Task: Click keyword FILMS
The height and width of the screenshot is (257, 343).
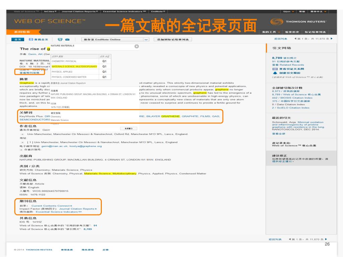Action: [x=205, y=116]
